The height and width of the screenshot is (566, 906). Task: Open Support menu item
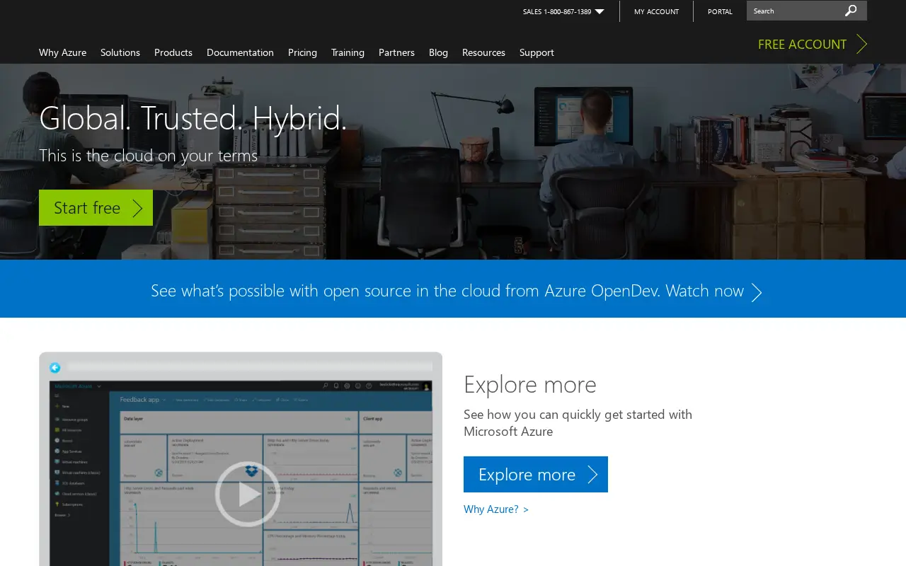click(x=537, y=52)
